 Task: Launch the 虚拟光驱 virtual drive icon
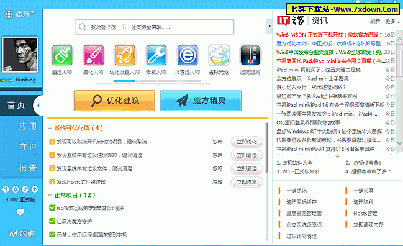219,55
